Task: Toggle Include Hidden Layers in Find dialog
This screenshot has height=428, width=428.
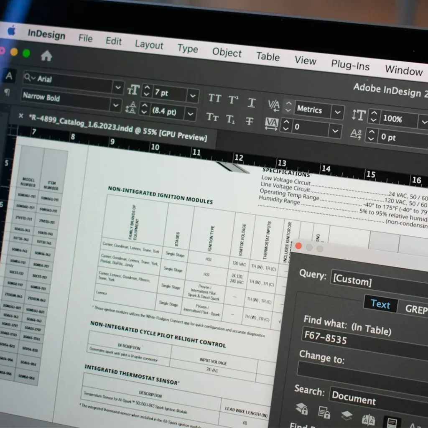Action: [346, 416]
